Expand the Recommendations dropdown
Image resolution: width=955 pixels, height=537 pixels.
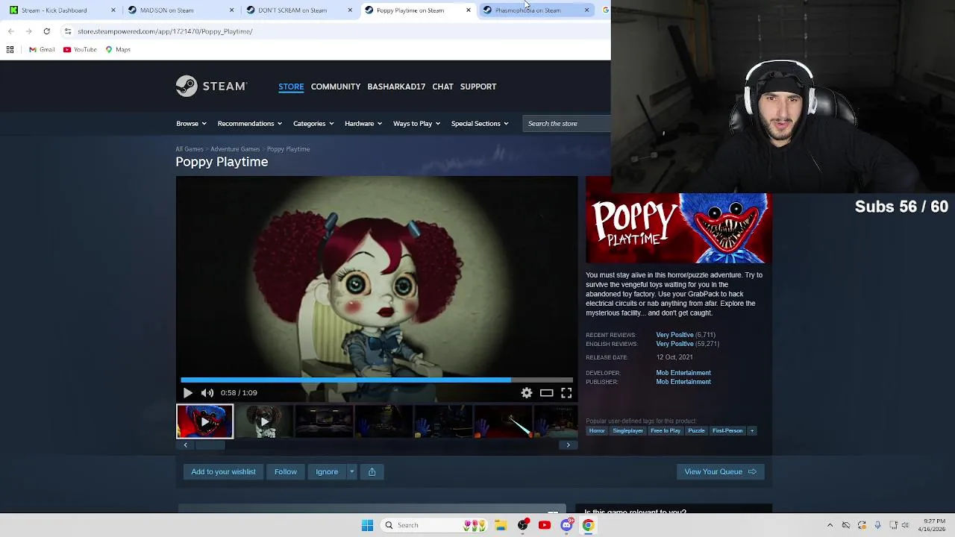click(x=249, y=124)
